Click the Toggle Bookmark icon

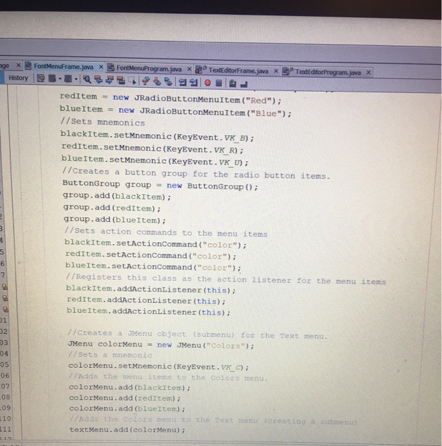tap(168, 82)
